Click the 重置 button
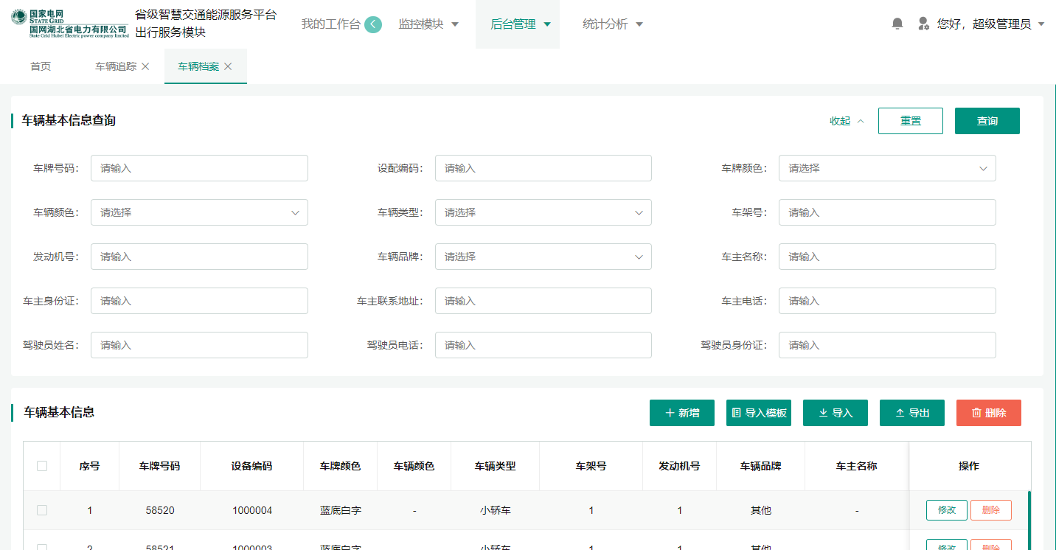The image size is (1056, 550). coord(911,121)
